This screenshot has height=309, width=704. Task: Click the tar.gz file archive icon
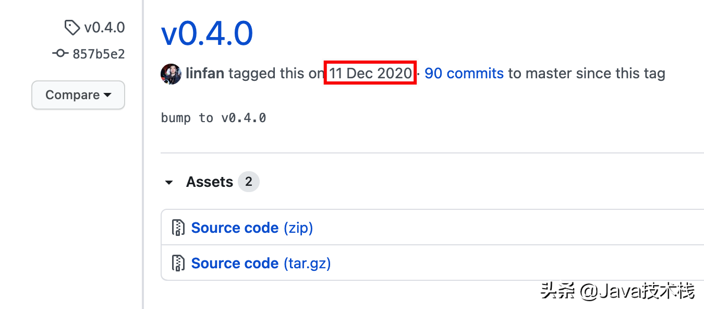point(179,263)
